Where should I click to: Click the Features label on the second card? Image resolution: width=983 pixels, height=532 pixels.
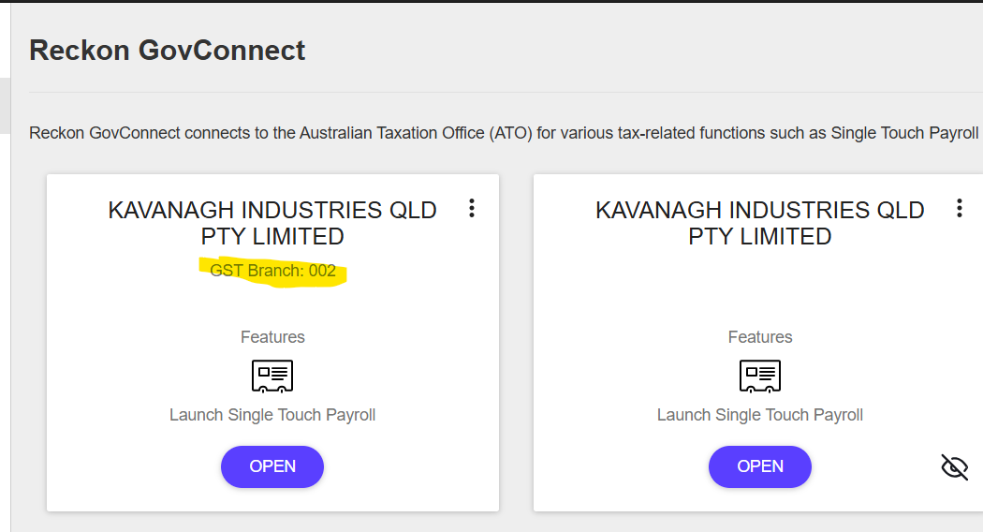(x=760, y=337)
